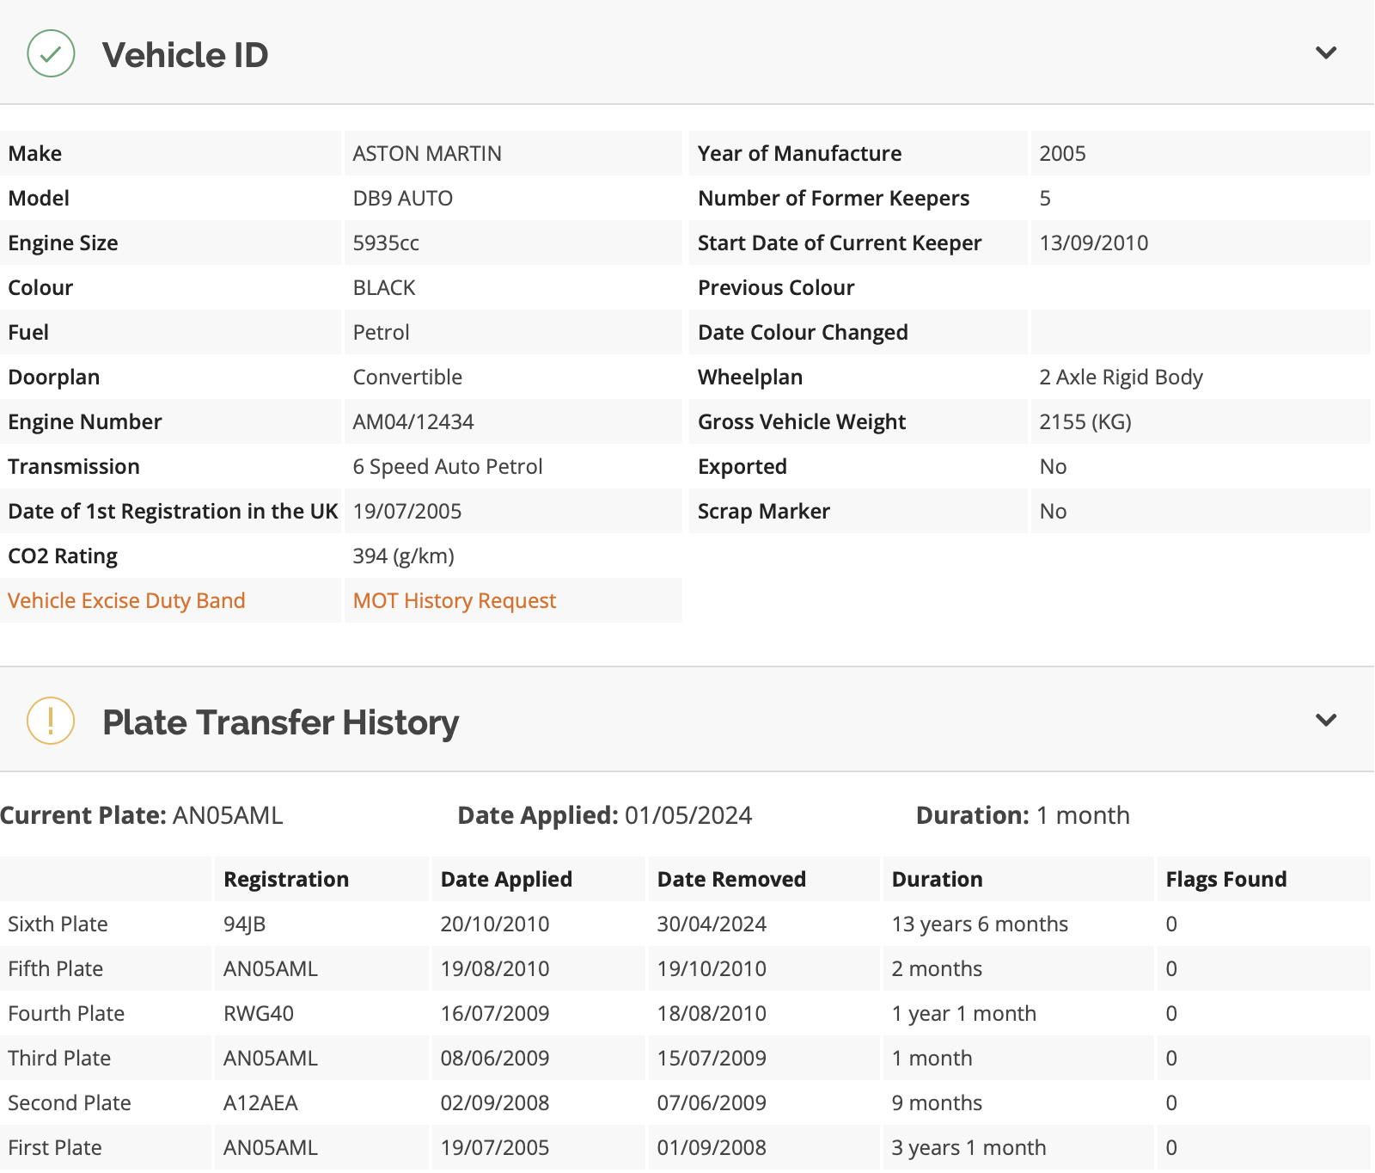Select the First Plate row label

click(x=55, y=1147)
